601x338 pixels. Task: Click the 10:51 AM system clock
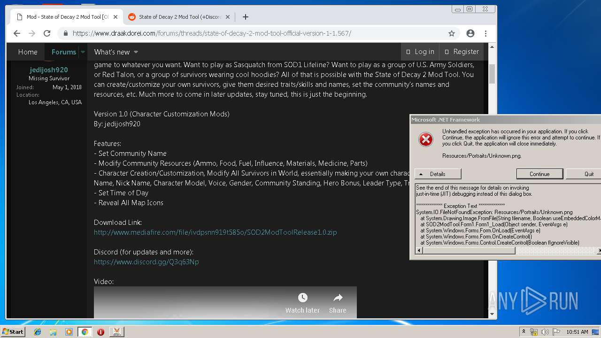pos(577,332)
